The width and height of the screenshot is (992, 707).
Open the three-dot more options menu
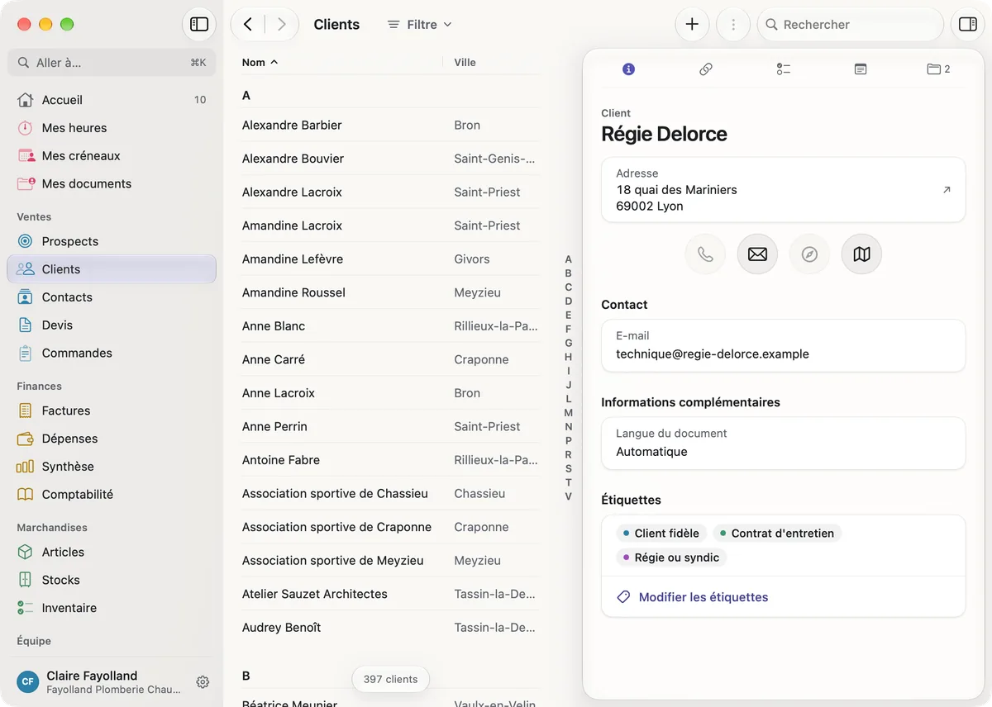732,25
